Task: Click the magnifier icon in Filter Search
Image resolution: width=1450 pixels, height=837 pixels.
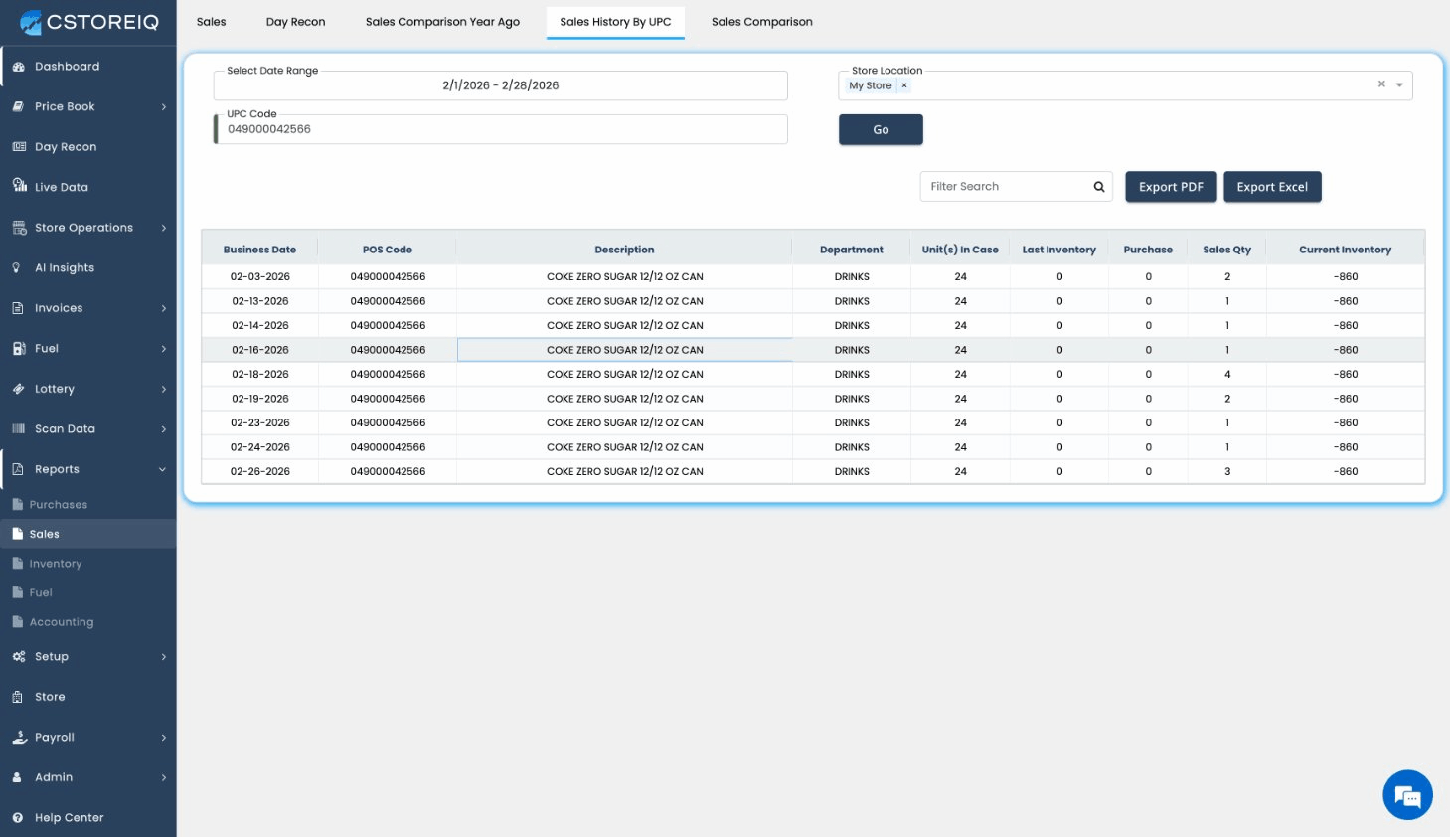Action: (x=1099, y=187)
